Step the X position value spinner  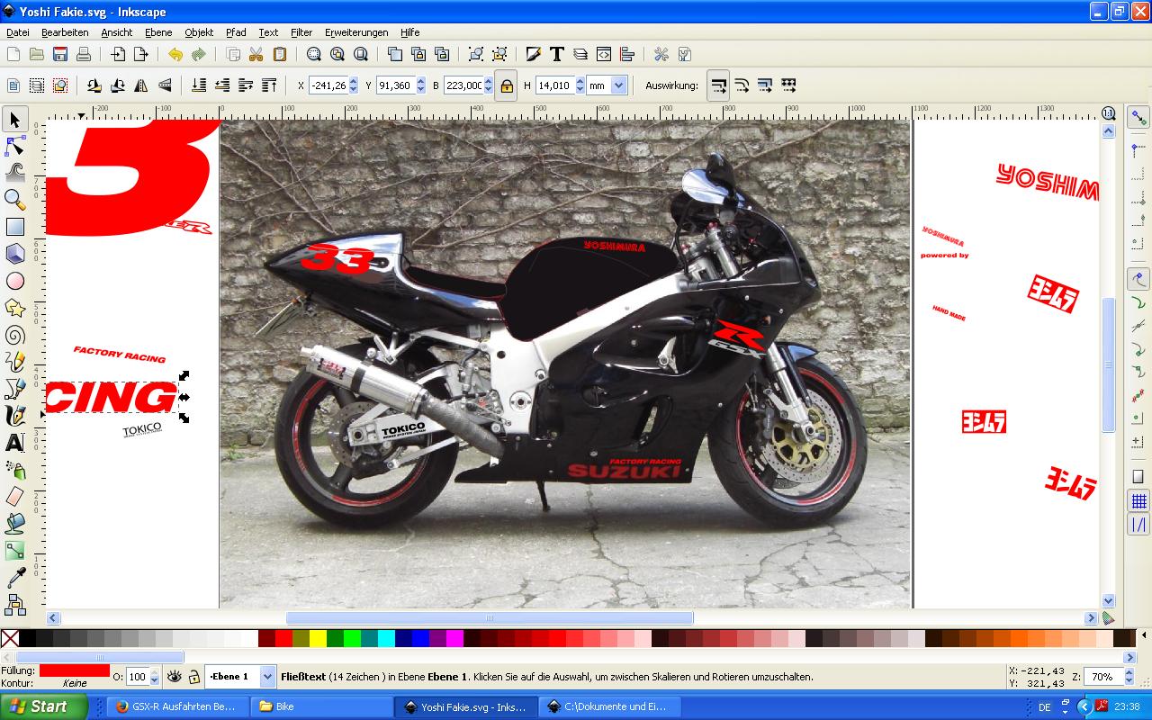pos(353,85)
